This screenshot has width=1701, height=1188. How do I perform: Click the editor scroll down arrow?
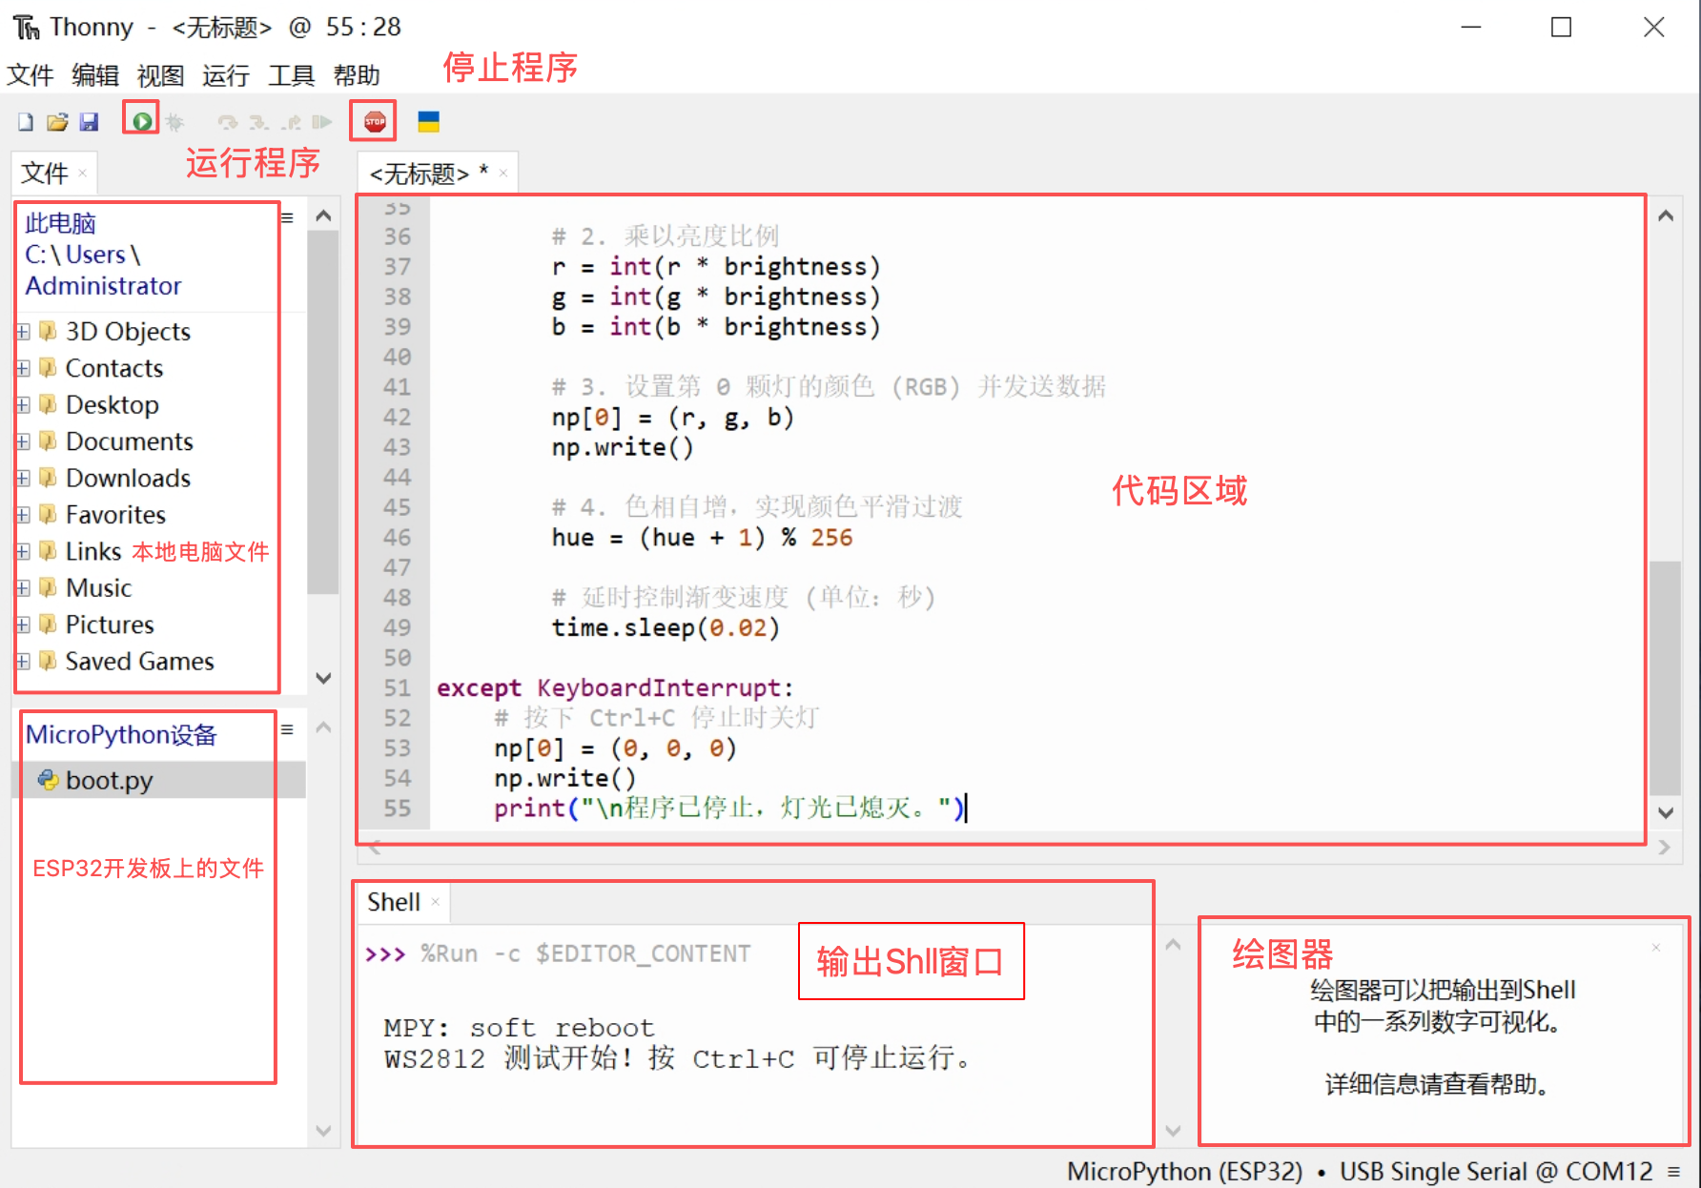(1666, 812)
